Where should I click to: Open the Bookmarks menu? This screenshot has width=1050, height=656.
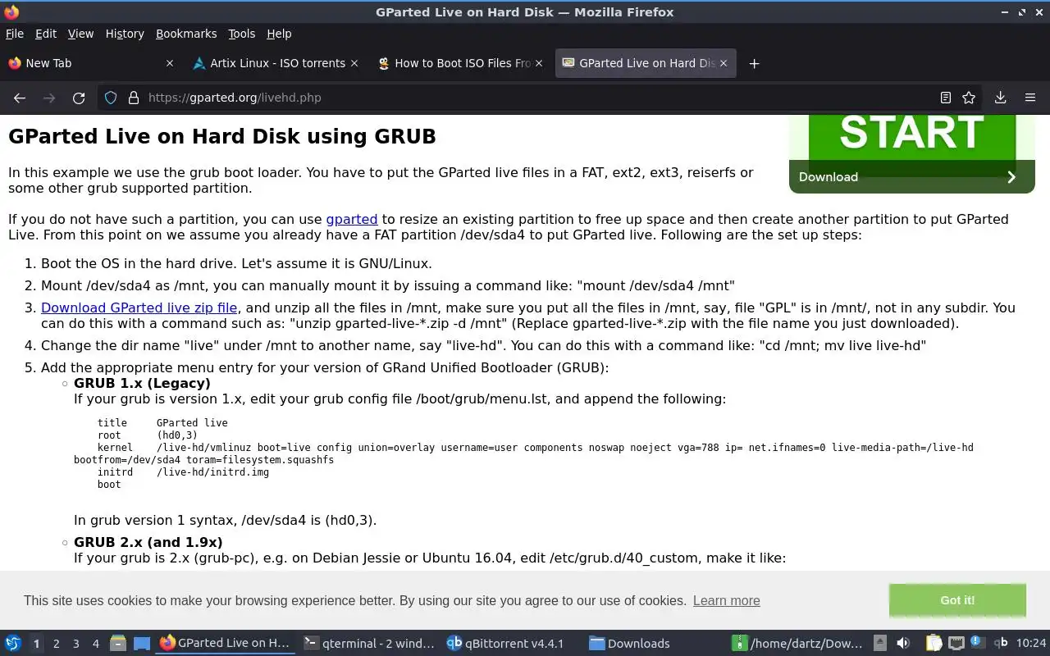click(x=186, y=34)
